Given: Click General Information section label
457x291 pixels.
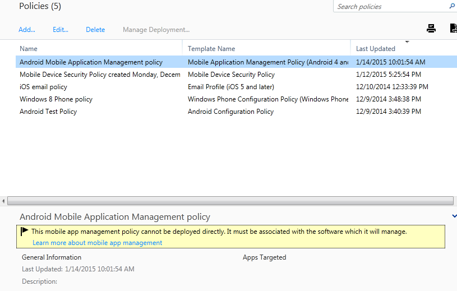Looking at the screenshot, I should pos(52,257).
